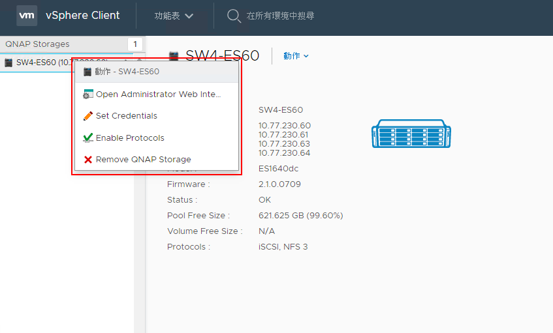Screen dimensions: 553x333
Task: Click the storage icon in the context menu header
Action: pos(87,72)
